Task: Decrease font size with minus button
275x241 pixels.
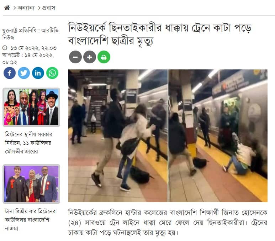Action: (x=75, y=57)
